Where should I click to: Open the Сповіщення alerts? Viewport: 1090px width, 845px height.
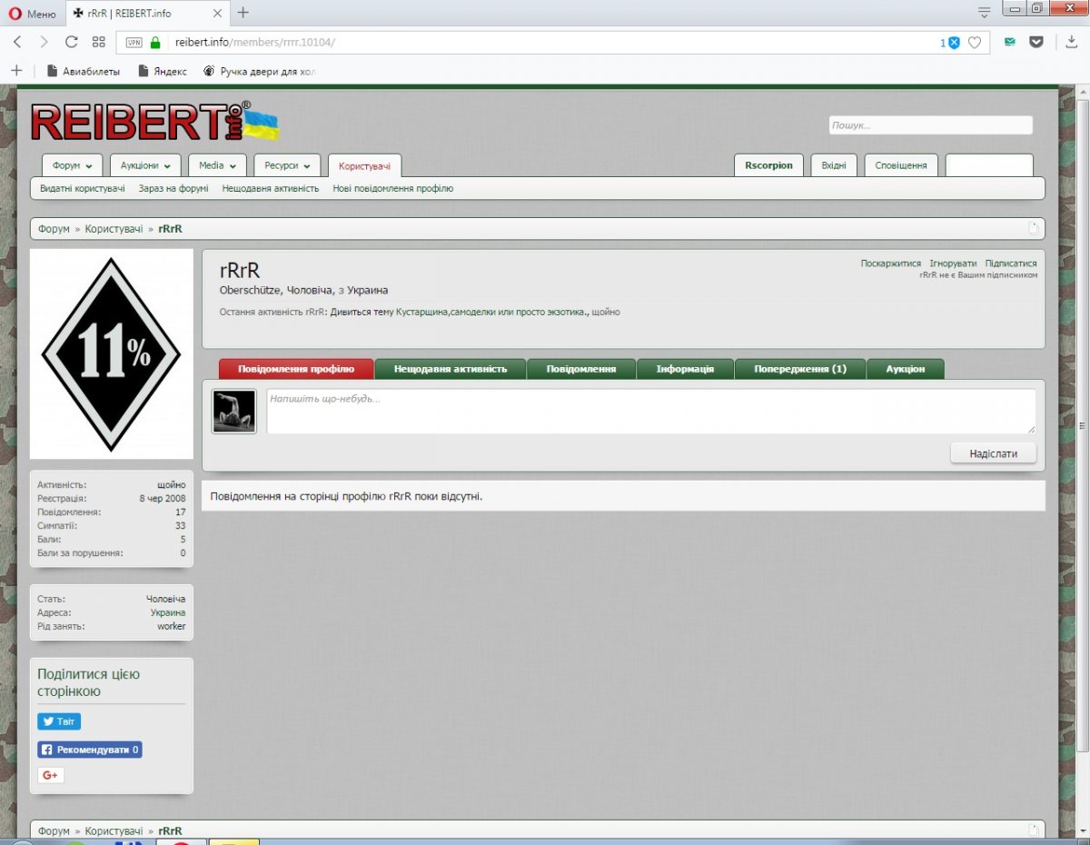pos(901,165)
